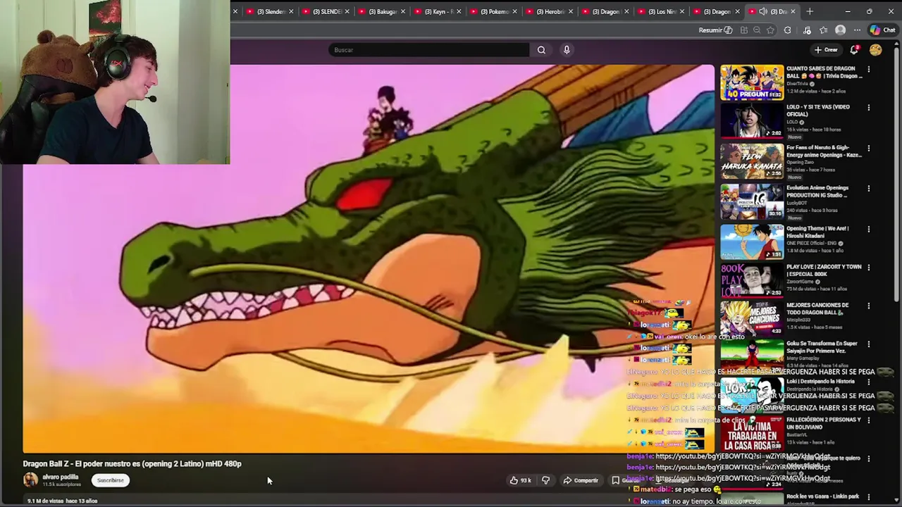Open browser new tab plus button

(x=810, y=11)
